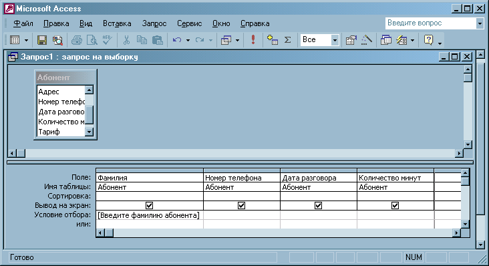Uncheck Вывод на экран for Количество минут column
This screenshot has height=266, width=489.
395,205
